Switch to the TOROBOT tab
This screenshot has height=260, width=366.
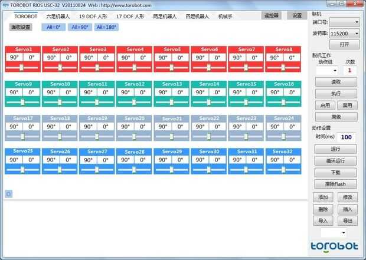[x=25, y=17]
